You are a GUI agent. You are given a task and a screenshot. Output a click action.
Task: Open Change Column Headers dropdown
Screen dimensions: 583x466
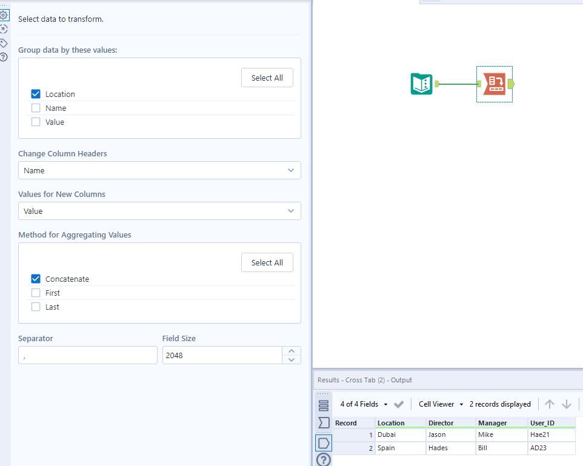pos(159,170)
